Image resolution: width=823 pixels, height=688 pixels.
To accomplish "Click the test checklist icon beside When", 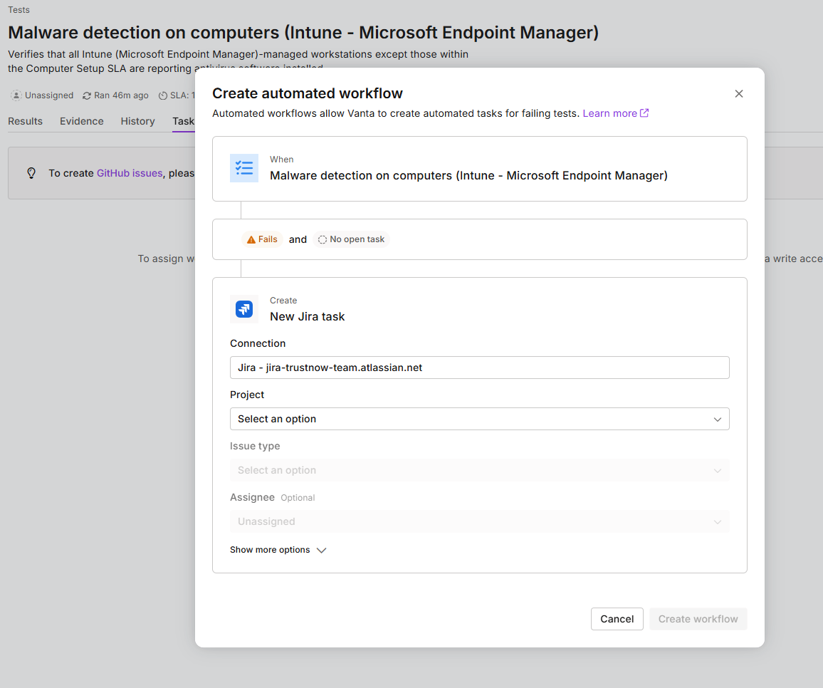I will (x=244, y=168).
